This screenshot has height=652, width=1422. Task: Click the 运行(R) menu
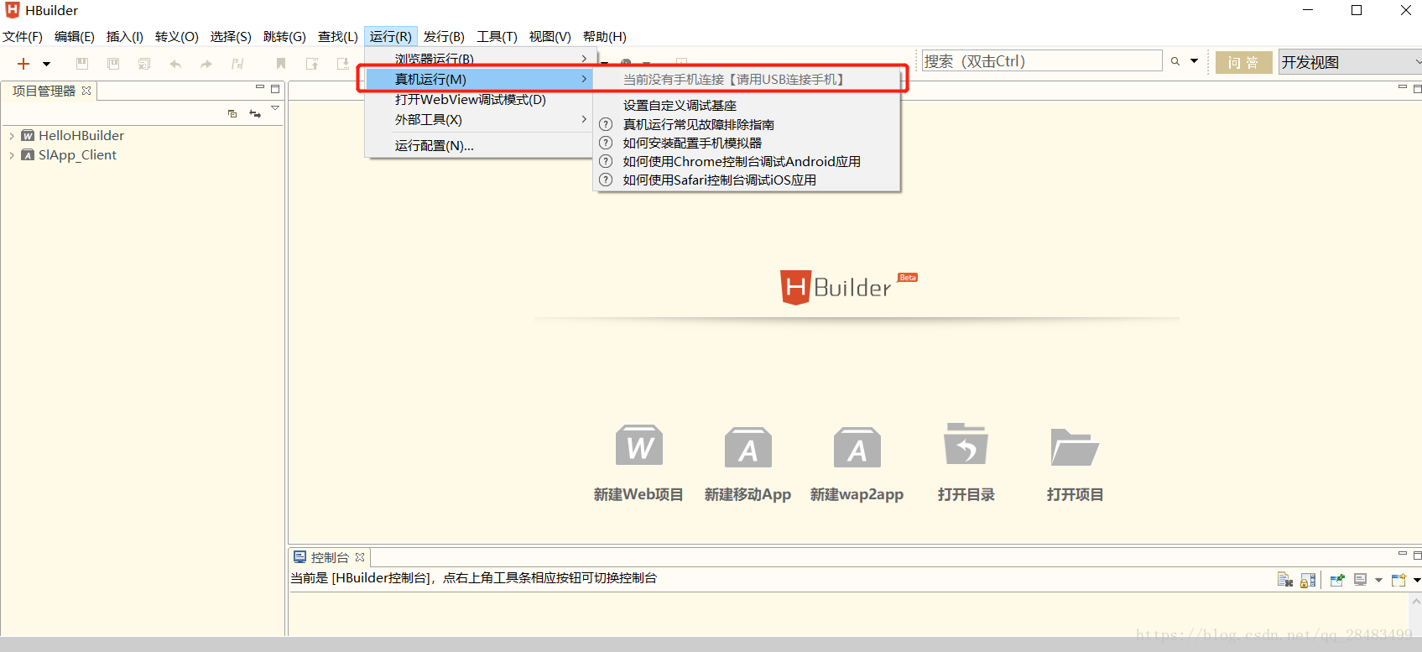pyautogui.click(x=391, y=37)
